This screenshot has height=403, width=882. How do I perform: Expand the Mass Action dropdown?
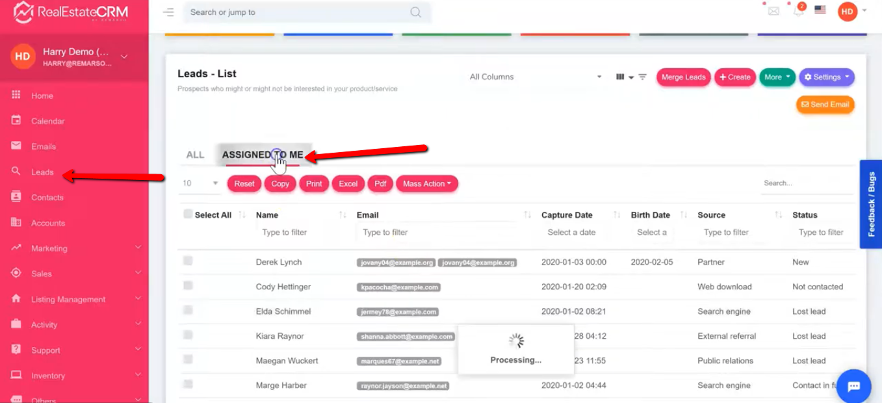426,184
